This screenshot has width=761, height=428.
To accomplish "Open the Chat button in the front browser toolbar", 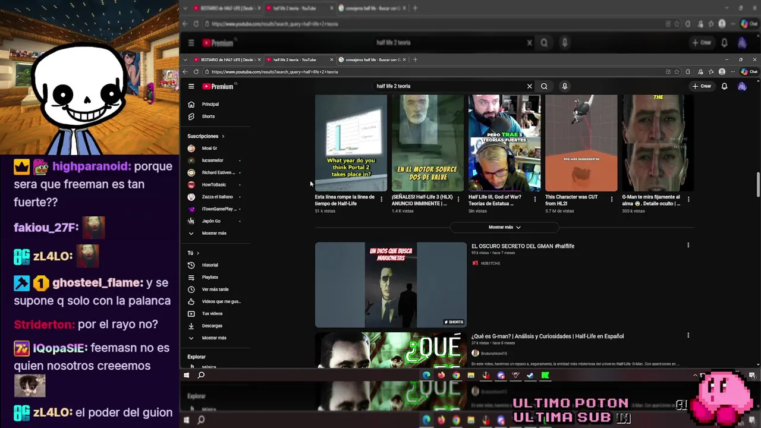I will 749,72.
